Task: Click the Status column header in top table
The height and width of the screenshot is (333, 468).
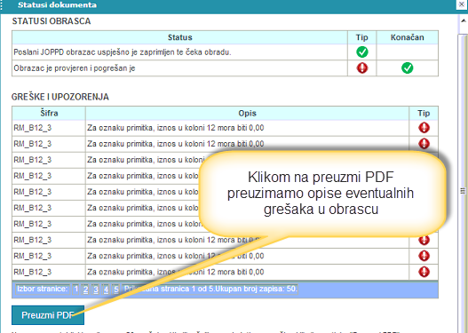Action: click(x=179, y=37)
